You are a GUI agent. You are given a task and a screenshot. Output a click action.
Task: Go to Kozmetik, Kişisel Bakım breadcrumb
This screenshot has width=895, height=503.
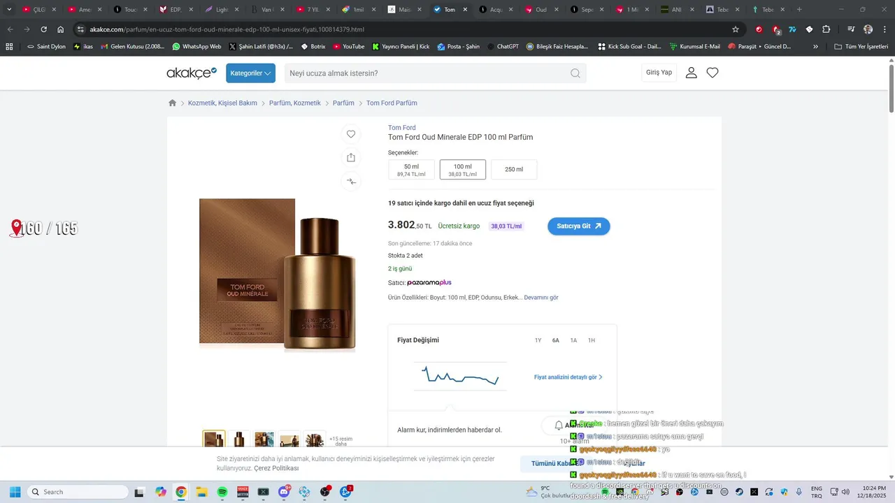click(222, 103)
